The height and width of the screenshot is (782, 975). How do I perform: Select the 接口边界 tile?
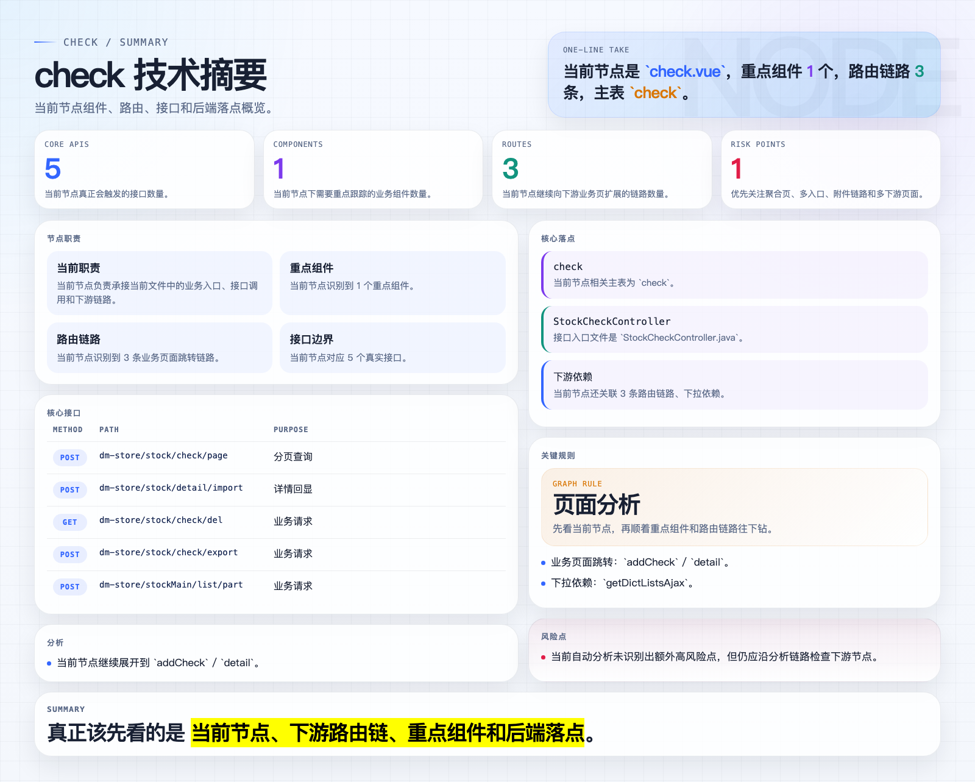coord(392,347)
